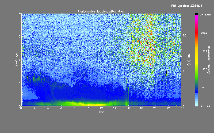
Task: Click the "6:" hour label on the time axis
Action: (62, 108)
